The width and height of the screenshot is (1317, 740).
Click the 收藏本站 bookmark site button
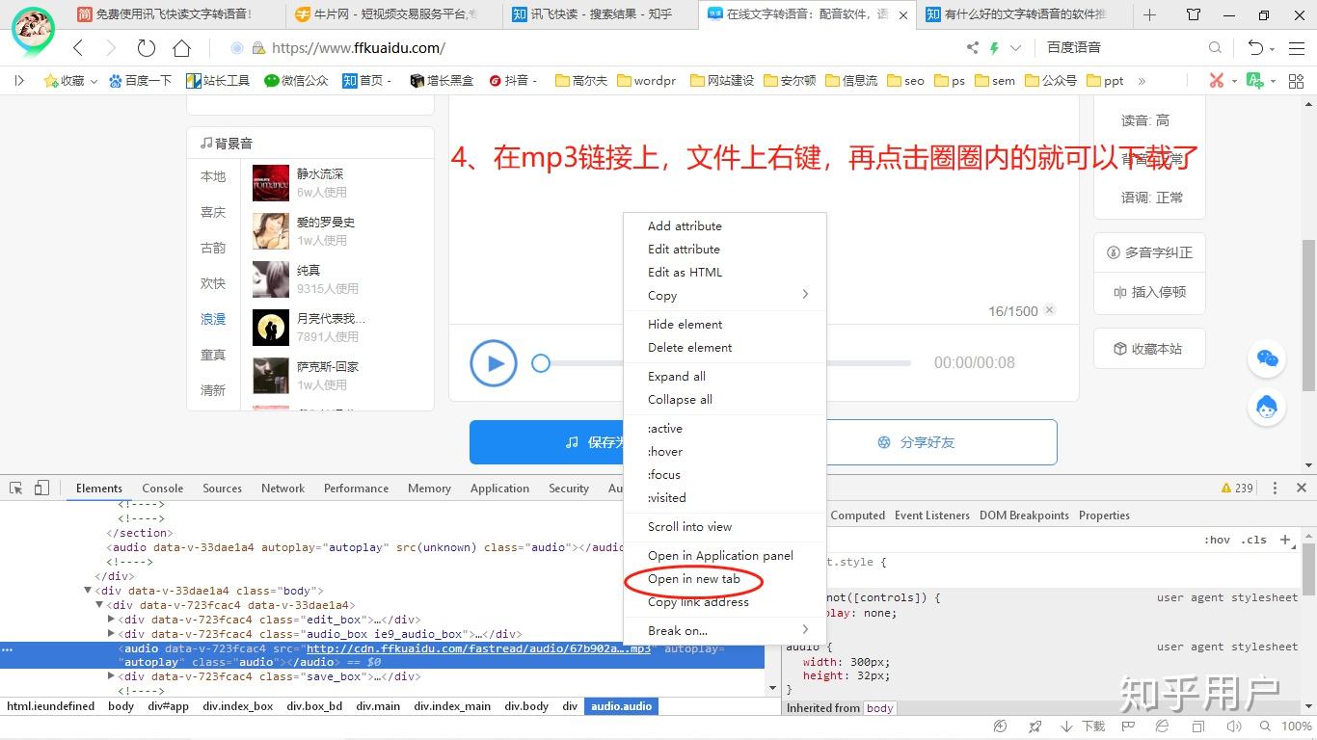tap(1149, 349)
